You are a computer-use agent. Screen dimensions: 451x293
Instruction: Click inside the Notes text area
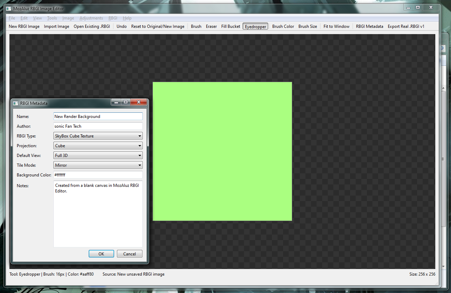tap(98, 214)
